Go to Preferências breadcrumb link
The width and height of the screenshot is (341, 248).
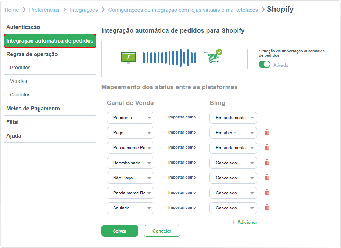(x=44, y=10)
